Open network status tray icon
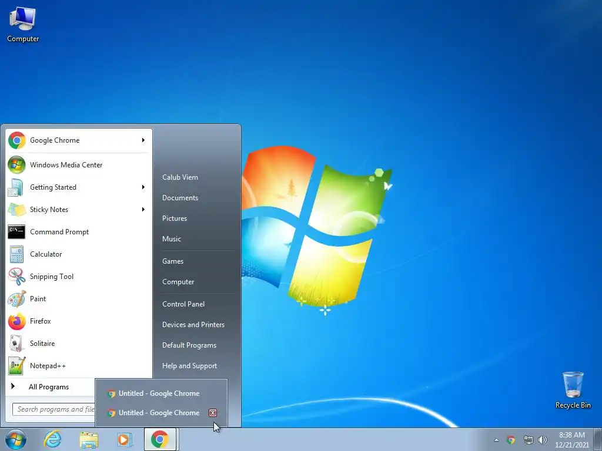 (529, 440)
